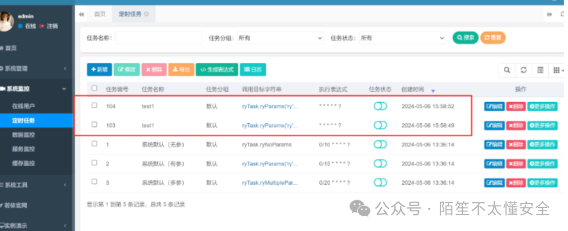Open 缓存监控 in sidebar
Image resolution: width=568 pixels, height=231 pixels.
[x=23, y=164]
